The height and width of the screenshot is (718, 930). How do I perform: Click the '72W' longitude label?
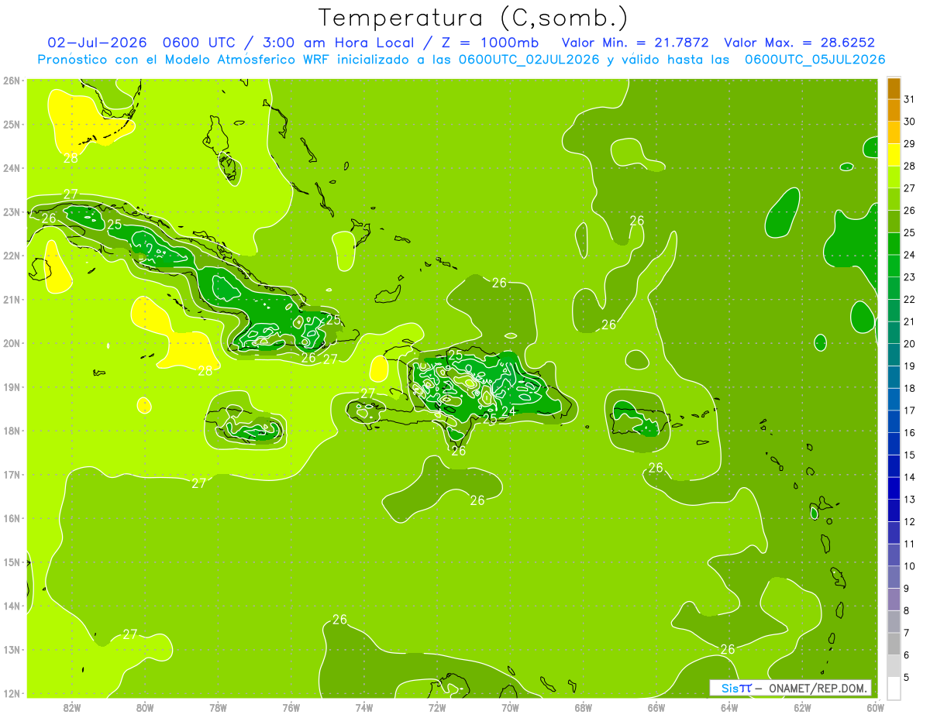coord(437,707)
